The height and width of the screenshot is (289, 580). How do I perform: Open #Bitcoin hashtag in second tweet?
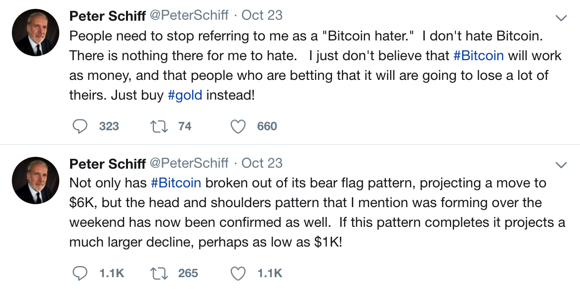pyautogui.click(x=176, y=183)
